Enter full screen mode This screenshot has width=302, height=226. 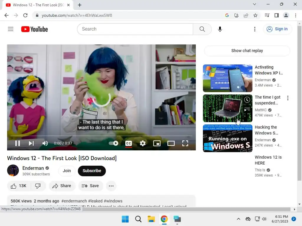[185, 143]
